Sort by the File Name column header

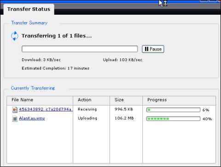40,101
